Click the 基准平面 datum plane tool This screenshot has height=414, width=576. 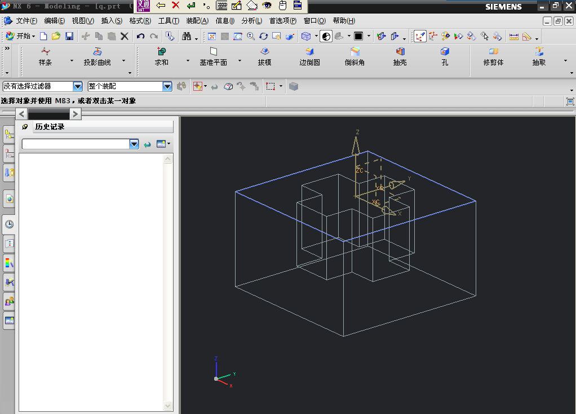tap(213, 56)
